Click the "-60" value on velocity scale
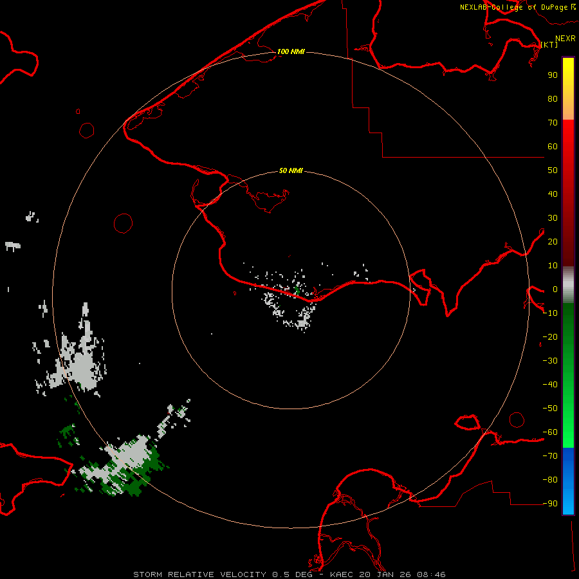This screenshot has height=579, width=579. pos(550,432)
